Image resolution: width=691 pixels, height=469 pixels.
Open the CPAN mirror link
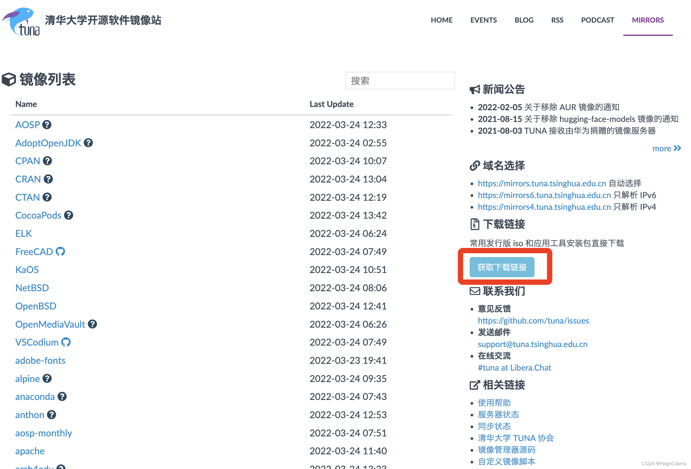(28, 161)
